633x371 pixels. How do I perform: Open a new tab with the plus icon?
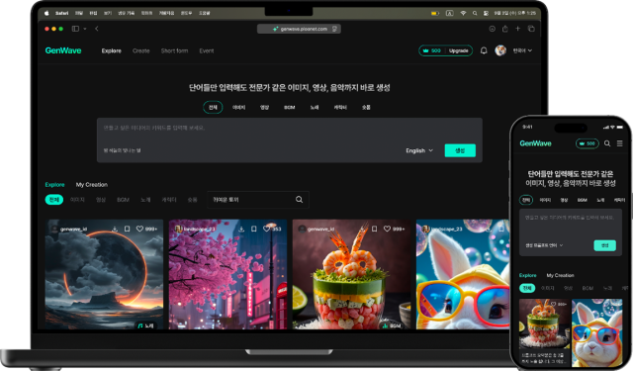[x=517, y=29]
